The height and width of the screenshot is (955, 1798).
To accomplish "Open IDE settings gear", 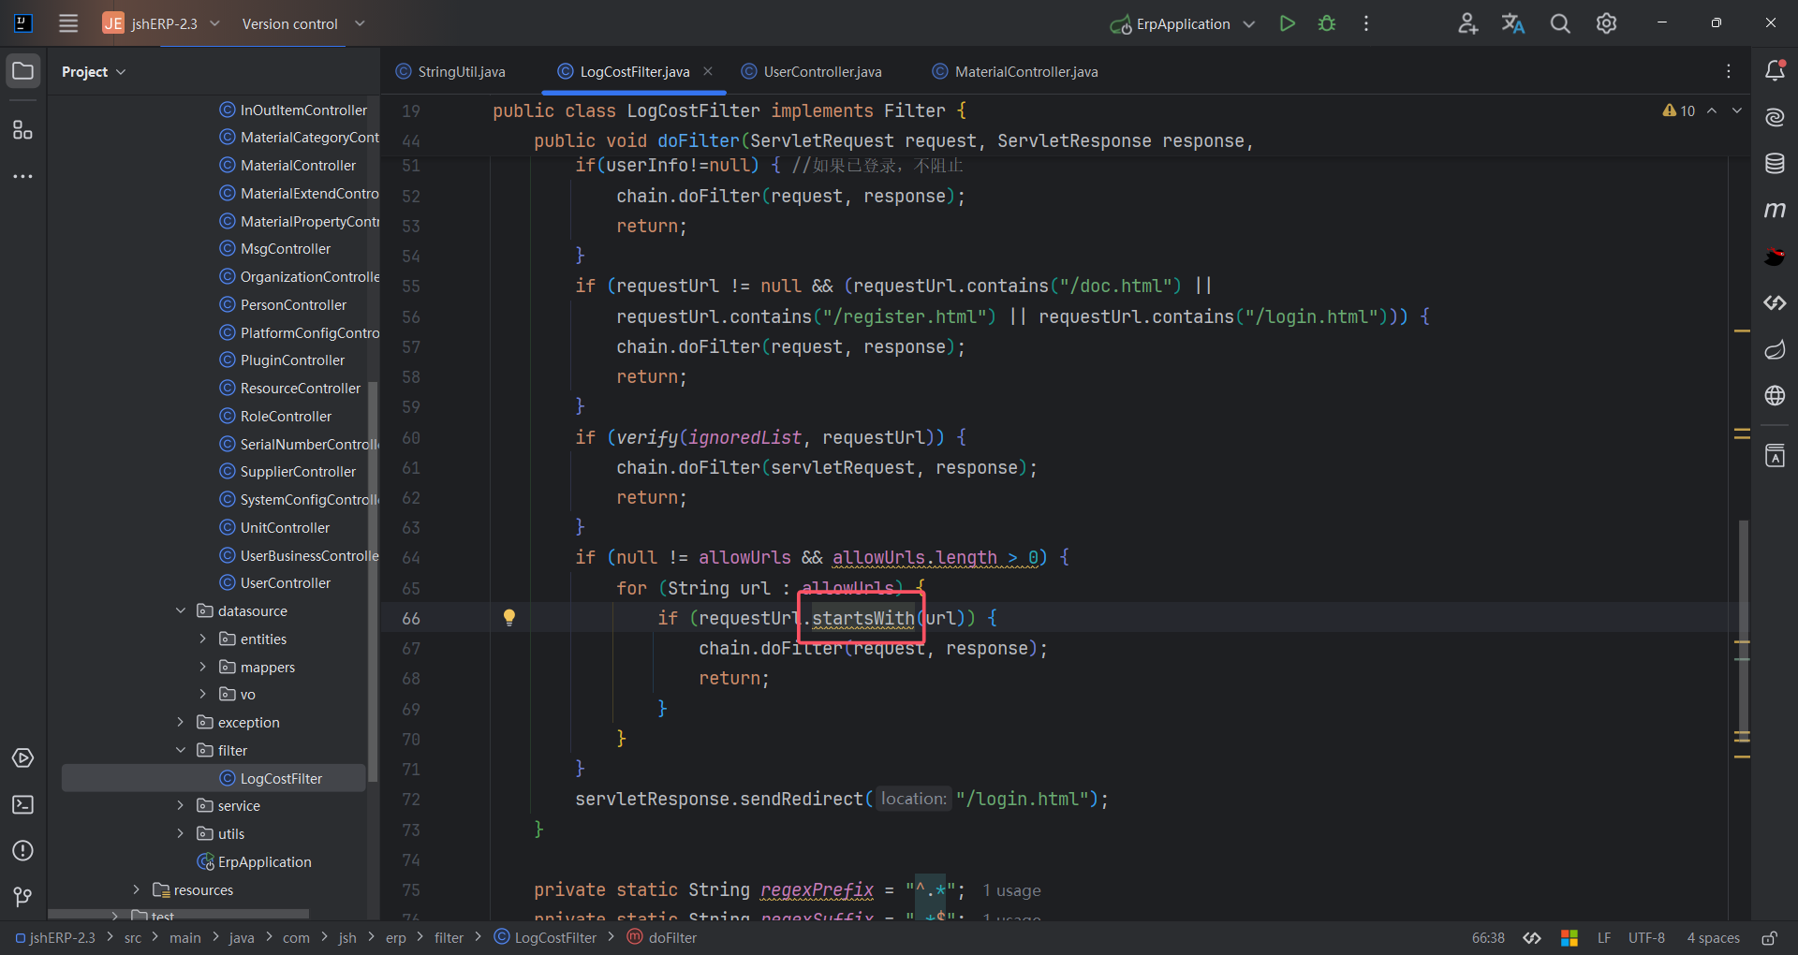I will 1606,23.
